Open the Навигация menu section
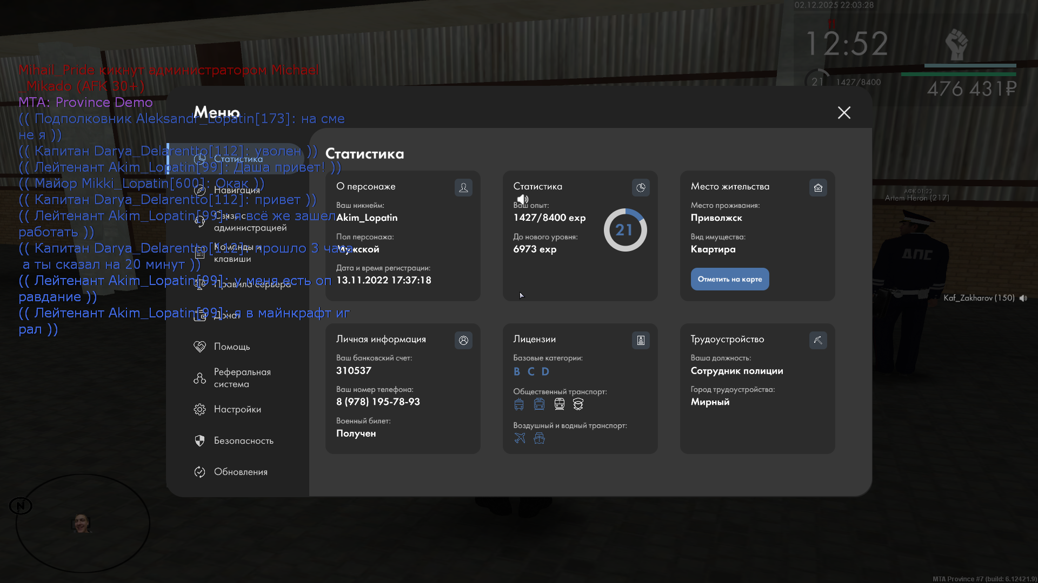The width and height of the screenshot is (1038, 583). coord(236,190)
